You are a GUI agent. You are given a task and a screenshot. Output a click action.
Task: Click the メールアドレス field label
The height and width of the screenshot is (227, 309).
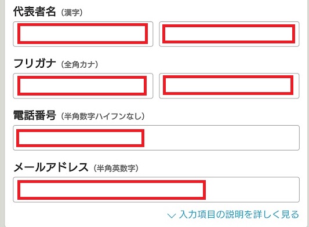point(51,167)
